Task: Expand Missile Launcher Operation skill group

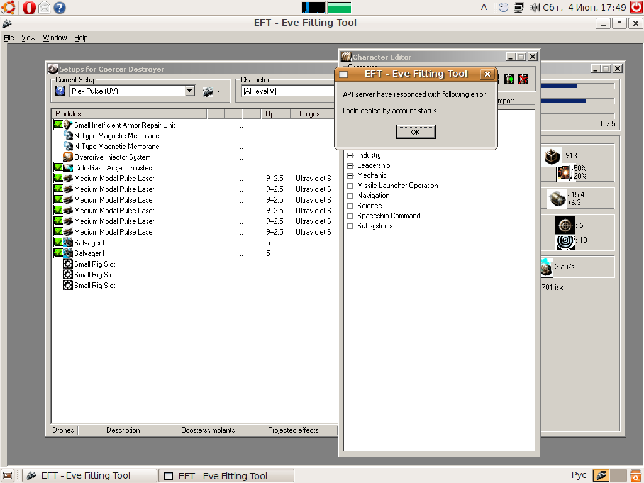Action: click(350, 186)
